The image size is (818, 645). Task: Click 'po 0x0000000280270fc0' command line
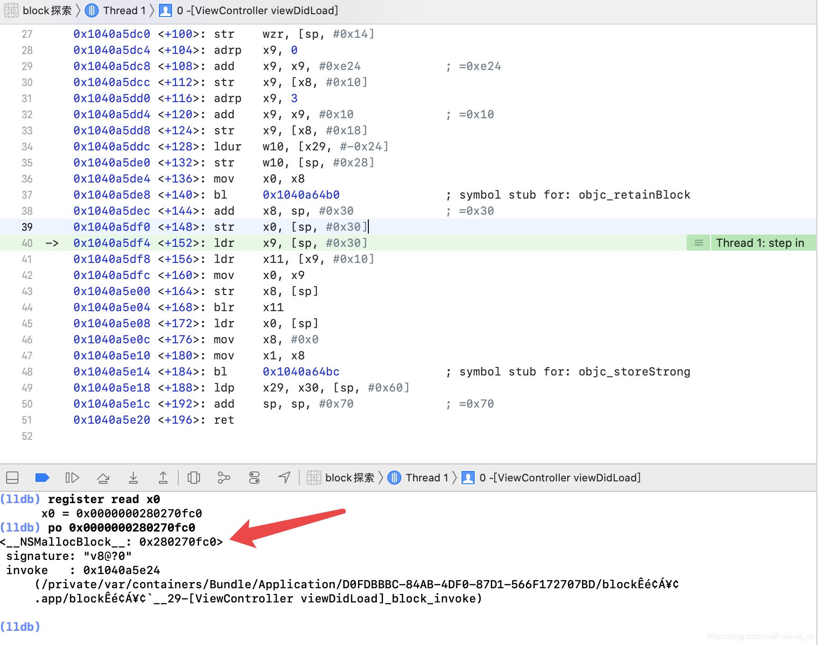[x=122, y=528]
